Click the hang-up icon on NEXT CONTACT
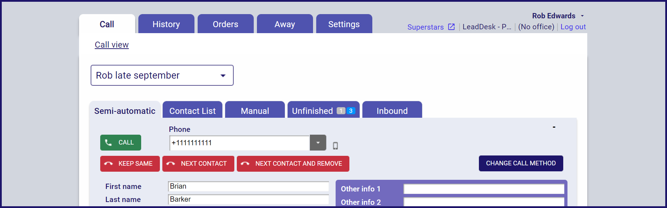The image size is (667, 208). point(172,163)
